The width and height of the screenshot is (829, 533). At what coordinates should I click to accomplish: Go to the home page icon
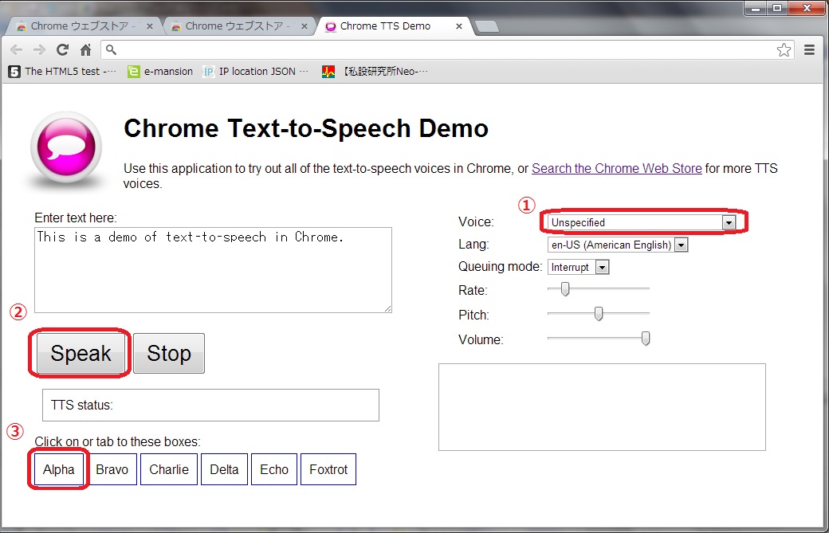85,49
